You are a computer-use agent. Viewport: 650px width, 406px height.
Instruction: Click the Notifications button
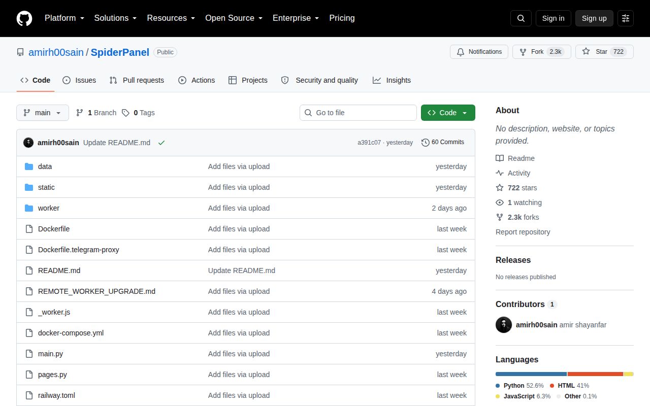(479, 52)
